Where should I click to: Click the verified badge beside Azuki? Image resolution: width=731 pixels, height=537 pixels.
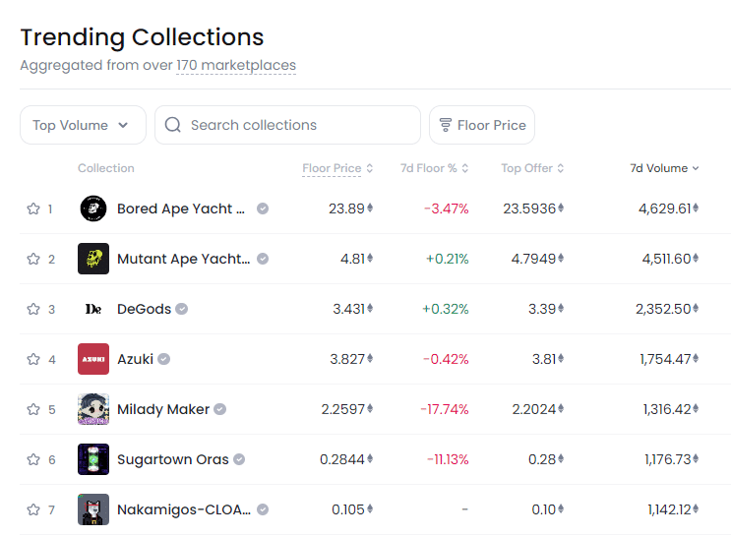point(163,359)
